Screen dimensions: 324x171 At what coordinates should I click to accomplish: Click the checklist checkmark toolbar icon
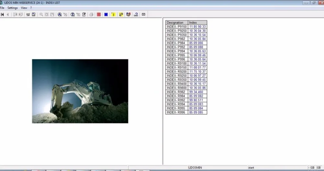point(34,15)
